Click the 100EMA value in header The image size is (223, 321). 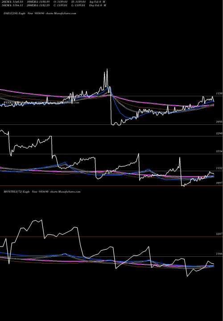39,2
